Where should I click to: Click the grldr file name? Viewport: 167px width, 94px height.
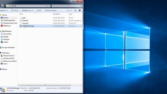[x=24, y=18]
